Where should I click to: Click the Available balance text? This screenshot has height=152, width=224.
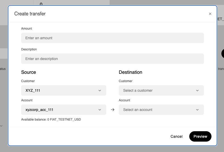coord(51,120)
